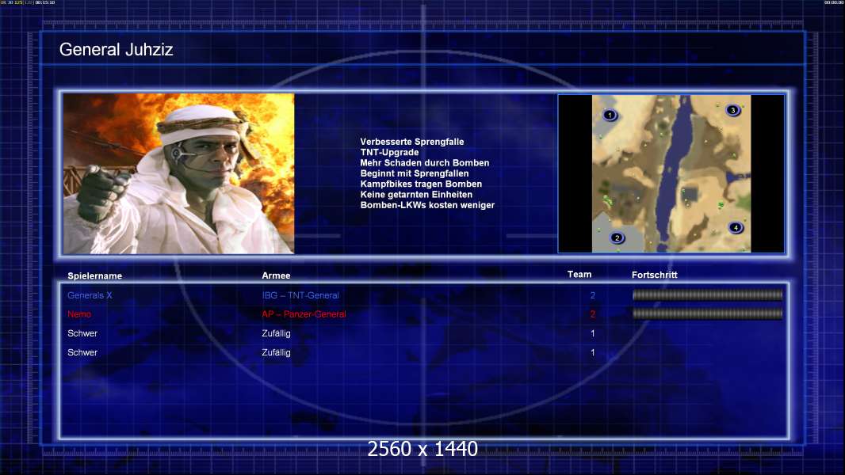Click Verbesserte Sprengfalle ability line
The height and width of the screenshot is (475, 845).
411,142
